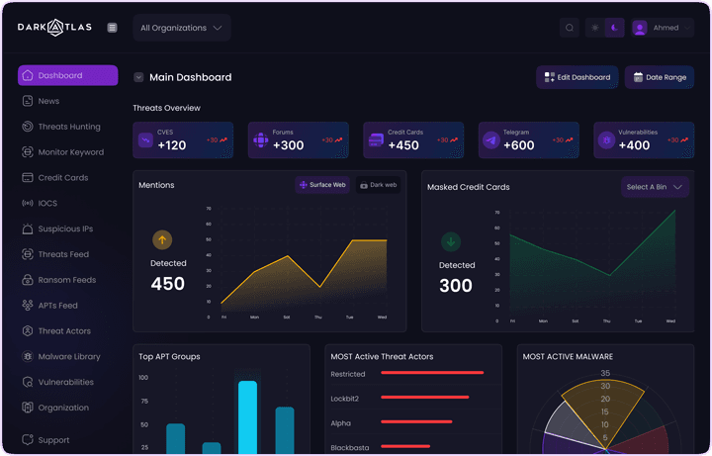Click the Lockbit2 red activity bar
Screen dimensions: 712x456
pos(424,398)
